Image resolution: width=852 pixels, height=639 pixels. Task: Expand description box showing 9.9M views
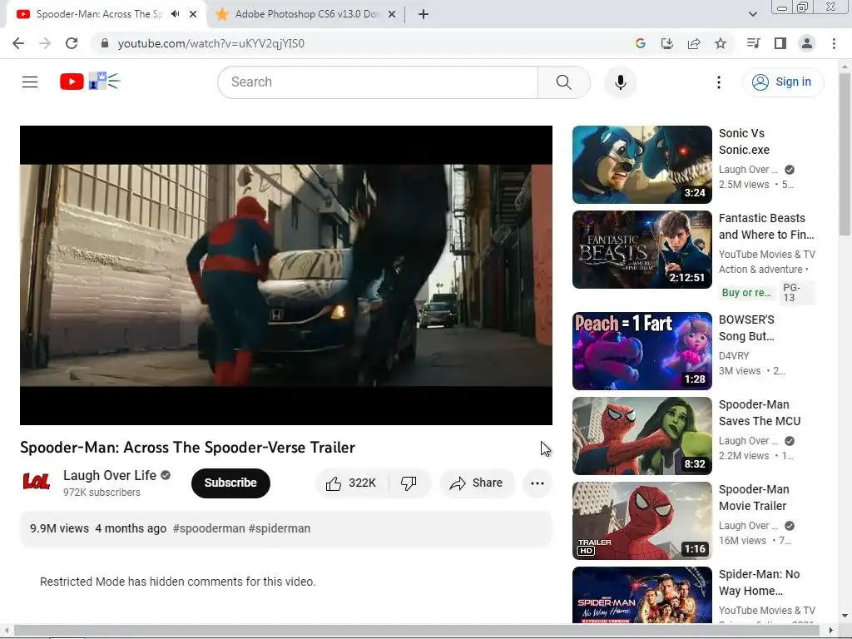pyautogui.click(x=286, y=528)
